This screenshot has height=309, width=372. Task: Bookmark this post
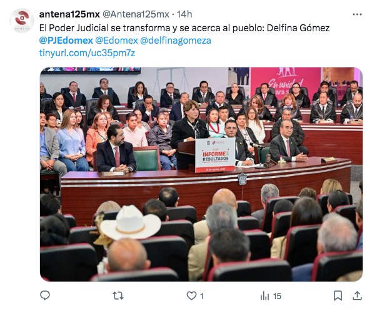coord(338,296)
